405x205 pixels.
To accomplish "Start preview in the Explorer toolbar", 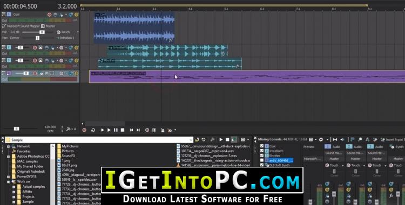I will [x=221, y=140].
